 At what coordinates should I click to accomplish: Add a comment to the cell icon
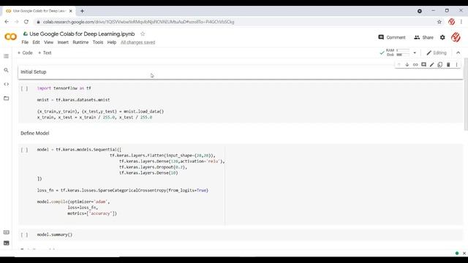pos(423,65)
